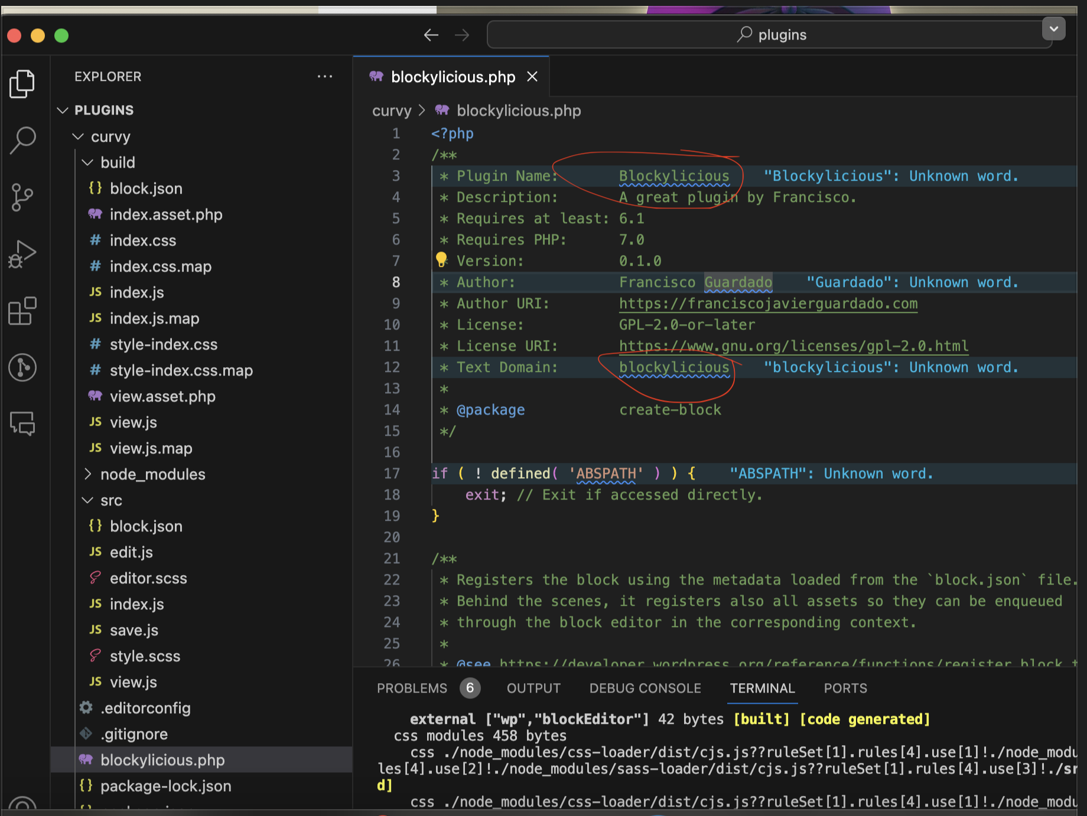This screenshot has width=1087, height=816.
Task: Click the problems count badge 6
Action: coord(470,688)
